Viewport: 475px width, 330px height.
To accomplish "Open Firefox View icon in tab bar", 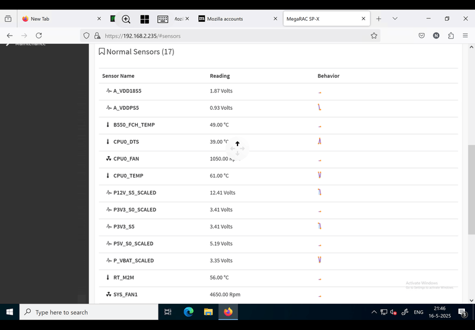I will [x=8, y=19].
